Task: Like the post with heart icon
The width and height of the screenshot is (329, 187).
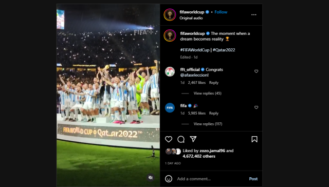Action: click(x=169, y=139)
